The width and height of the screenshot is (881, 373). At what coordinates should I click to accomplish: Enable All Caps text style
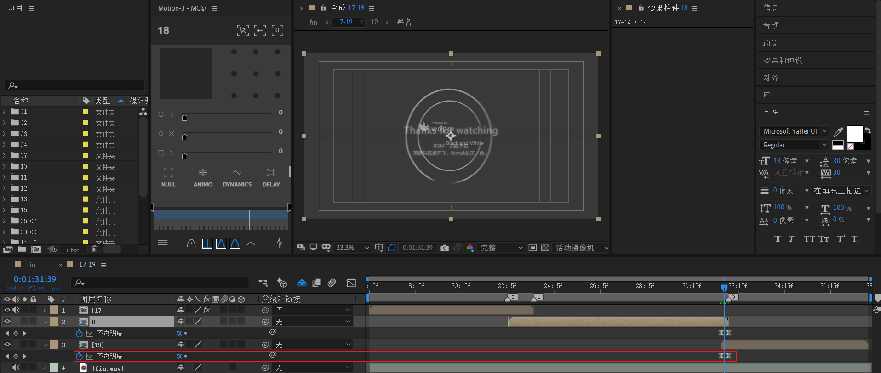[x=809, y=238]
